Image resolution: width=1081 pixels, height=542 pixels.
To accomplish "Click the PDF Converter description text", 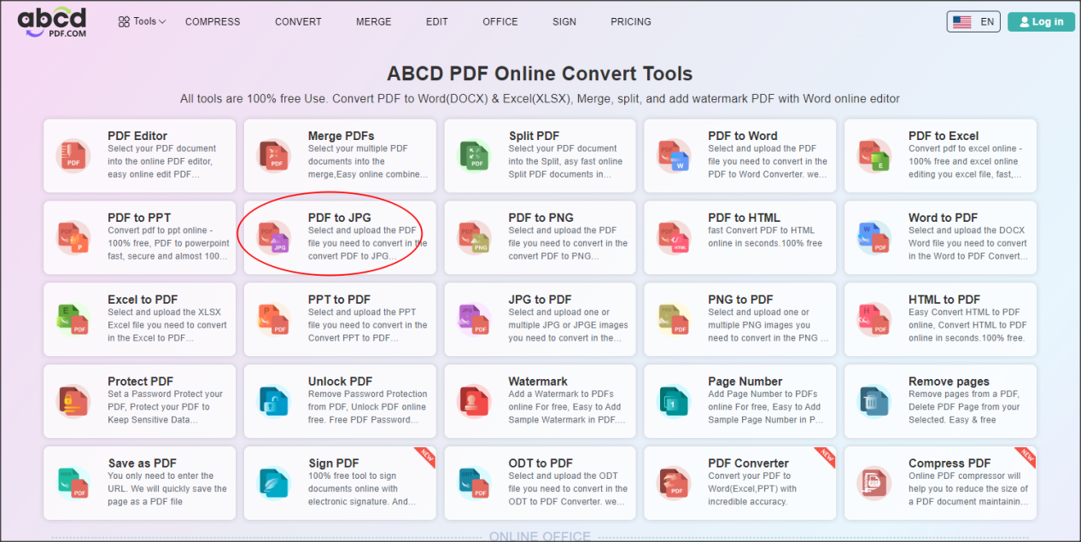I will pyautogui.click(x=752, y=489).
